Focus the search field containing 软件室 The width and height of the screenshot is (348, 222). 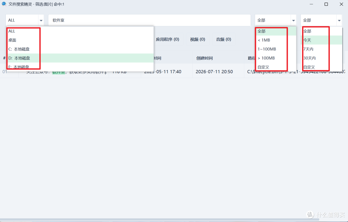tap(150, 20)
